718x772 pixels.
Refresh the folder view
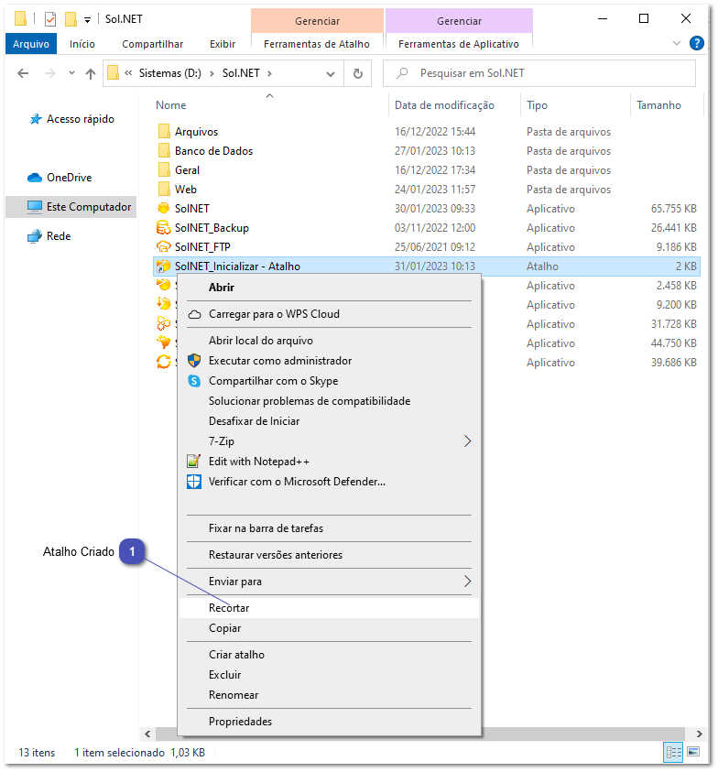click(358, 73)
